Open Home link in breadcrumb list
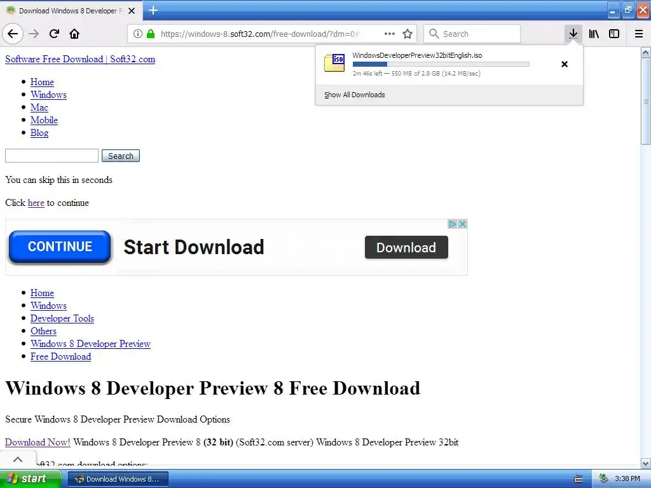 pyautogui.click(x=42, y=293)
